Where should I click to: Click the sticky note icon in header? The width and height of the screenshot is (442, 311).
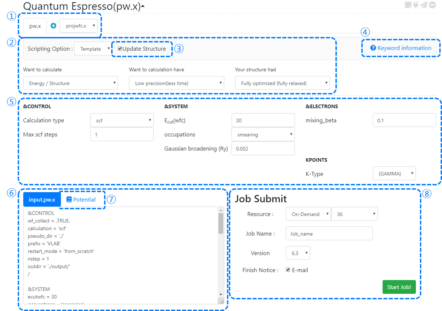pyautogui.click(x=408, y=5)
